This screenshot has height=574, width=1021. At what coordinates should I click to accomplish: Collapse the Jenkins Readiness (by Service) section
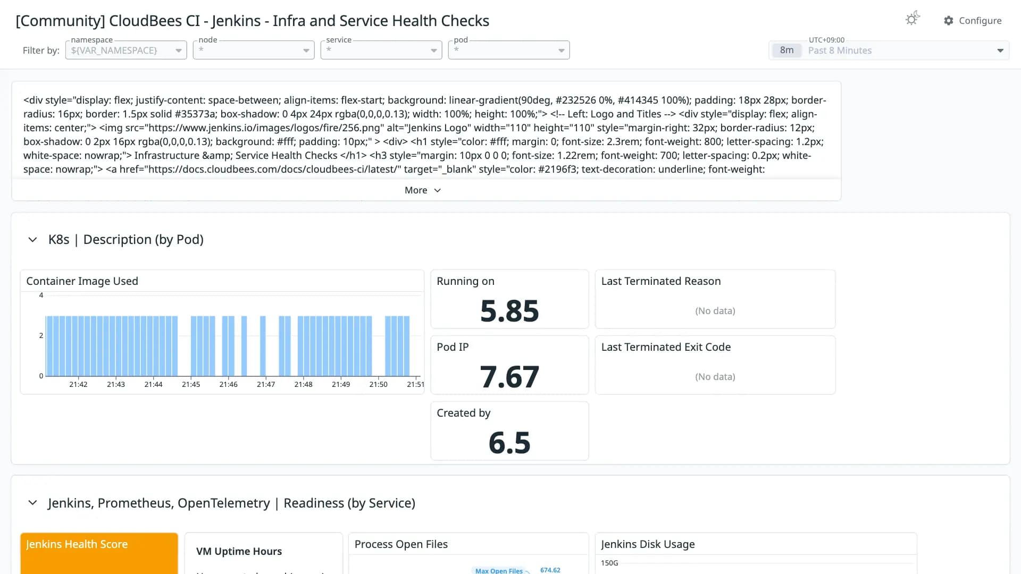[x=32, y=503]
